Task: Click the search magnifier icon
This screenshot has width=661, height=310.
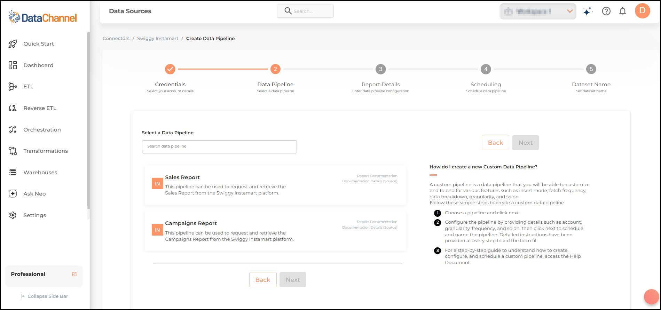Action: (x=288, y=11)
